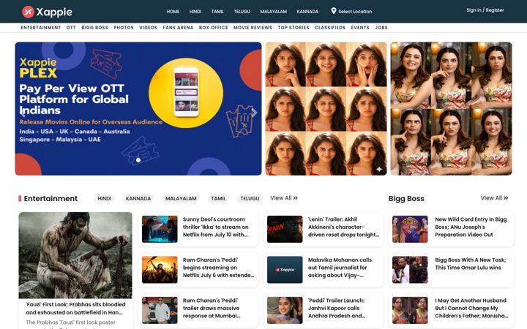Open New Wild Card Entry article
Viewport: 527px width, 329px height.
pos(471,227)
